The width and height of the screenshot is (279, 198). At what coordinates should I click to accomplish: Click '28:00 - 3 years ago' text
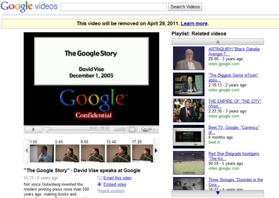click(x=226, y=59)
